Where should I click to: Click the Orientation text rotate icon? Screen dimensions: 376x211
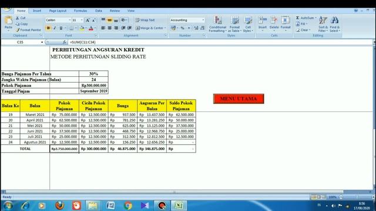(x=124, y=20)
